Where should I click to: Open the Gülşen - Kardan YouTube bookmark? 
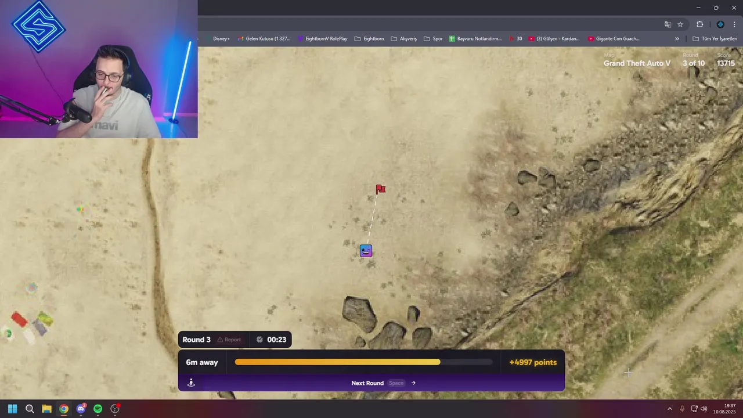(x=554, y=39)
